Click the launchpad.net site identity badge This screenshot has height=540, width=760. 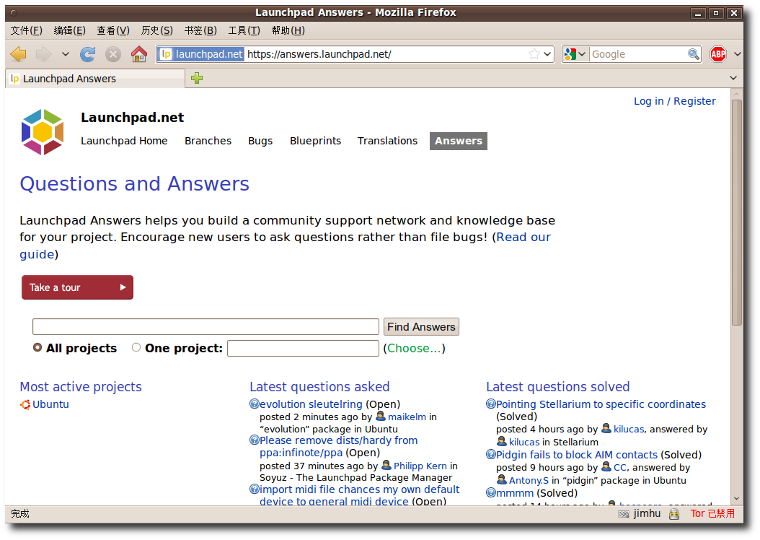202,54
